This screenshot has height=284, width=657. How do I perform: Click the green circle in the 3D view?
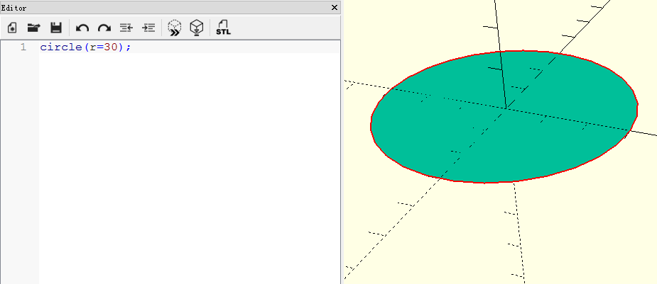click(x=504, y=117)
